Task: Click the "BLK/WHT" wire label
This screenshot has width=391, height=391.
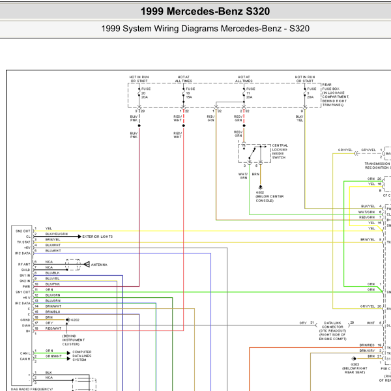Action: tap(53, 245)
